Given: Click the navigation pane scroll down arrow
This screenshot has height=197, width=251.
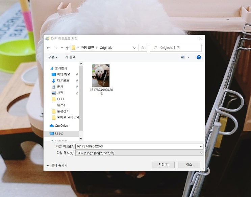Looking at the screenshot, I should (81, 139).
